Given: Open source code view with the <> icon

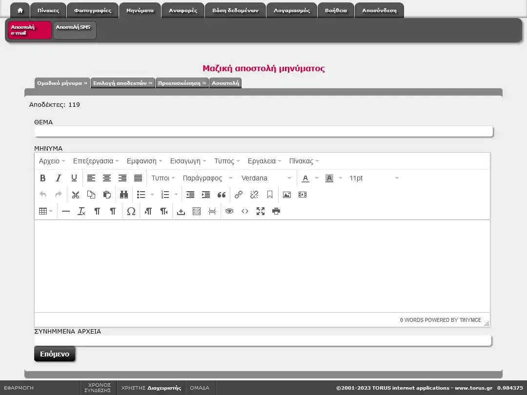Looking at the screenshot, I should [245, 211].
